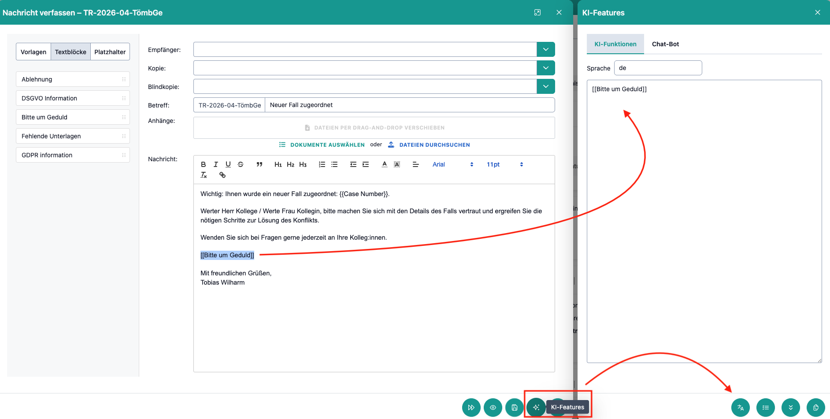Open the Chat-Bot tab
Image resolution: width=830 pixels, height=419 pixels.
[x=665, y=44]
